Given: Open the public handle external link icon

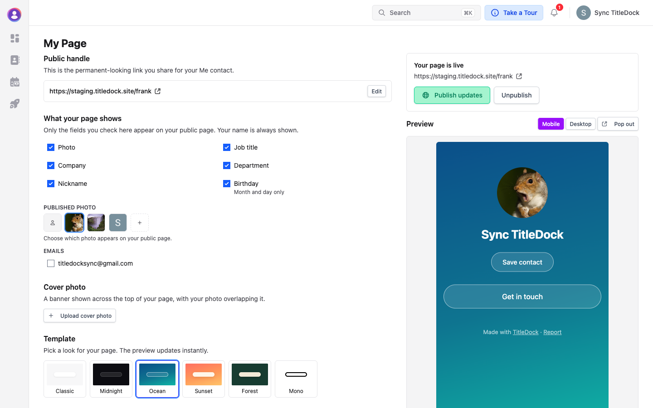Looking at the screenshot, I should pos(158,91).
